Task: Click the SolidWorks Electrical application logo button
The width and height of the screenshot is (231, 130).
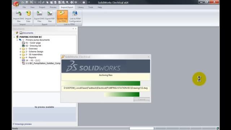Action: point(16,4)
